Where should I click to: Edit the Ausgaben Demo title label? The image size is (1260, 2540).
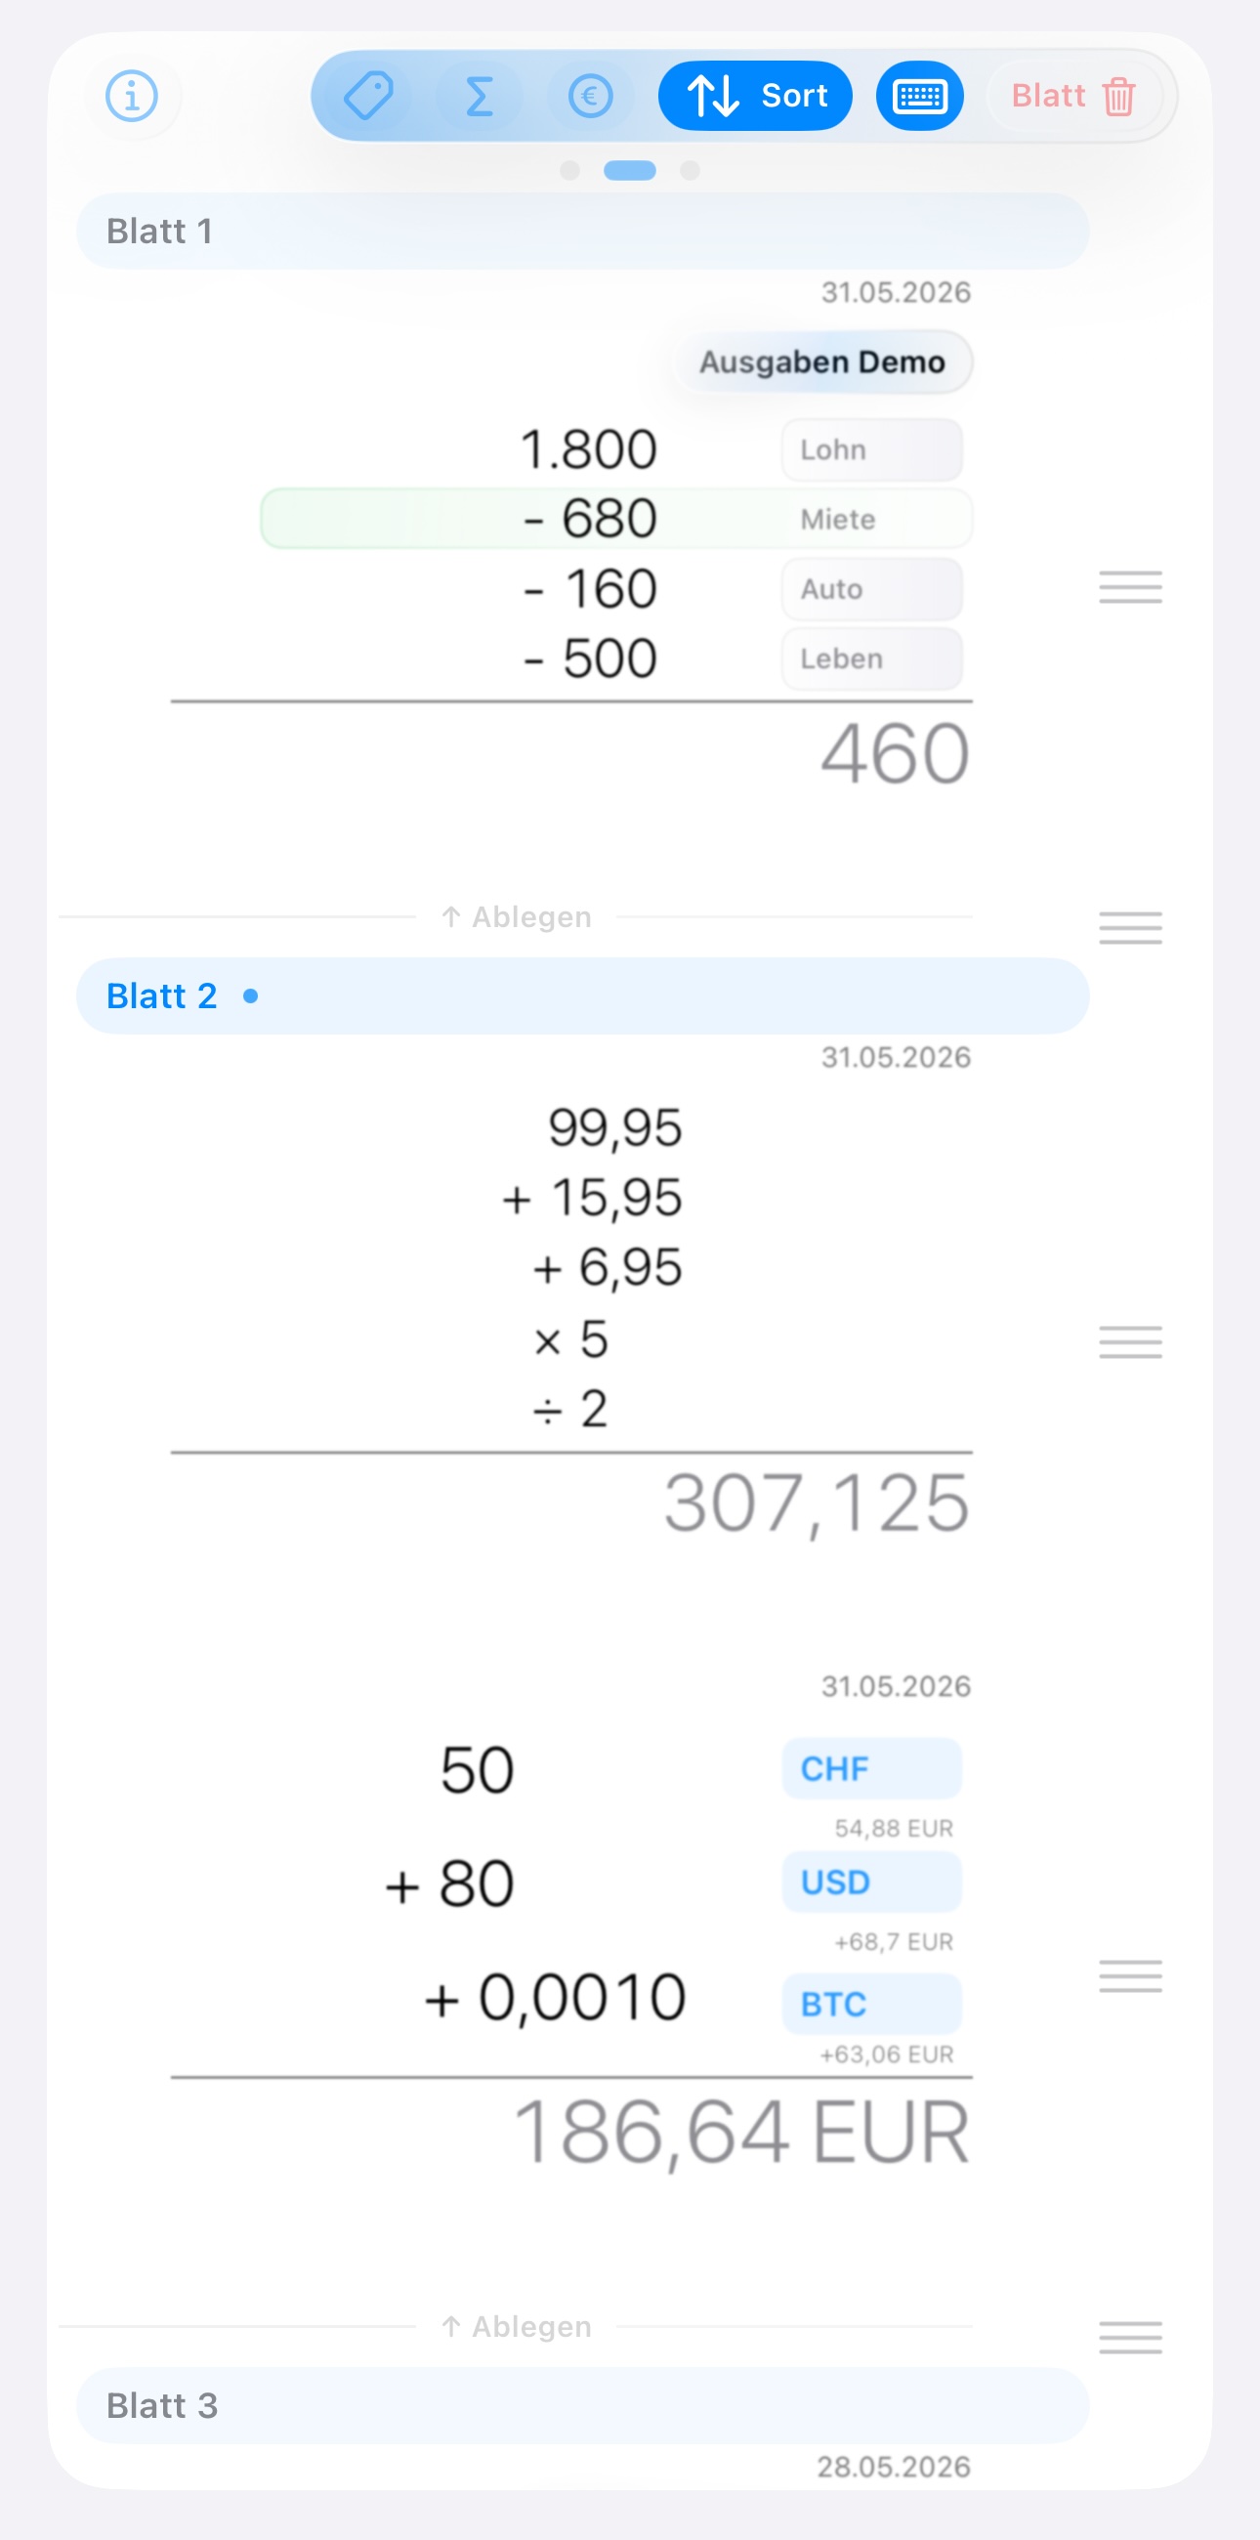click(822, 362)
